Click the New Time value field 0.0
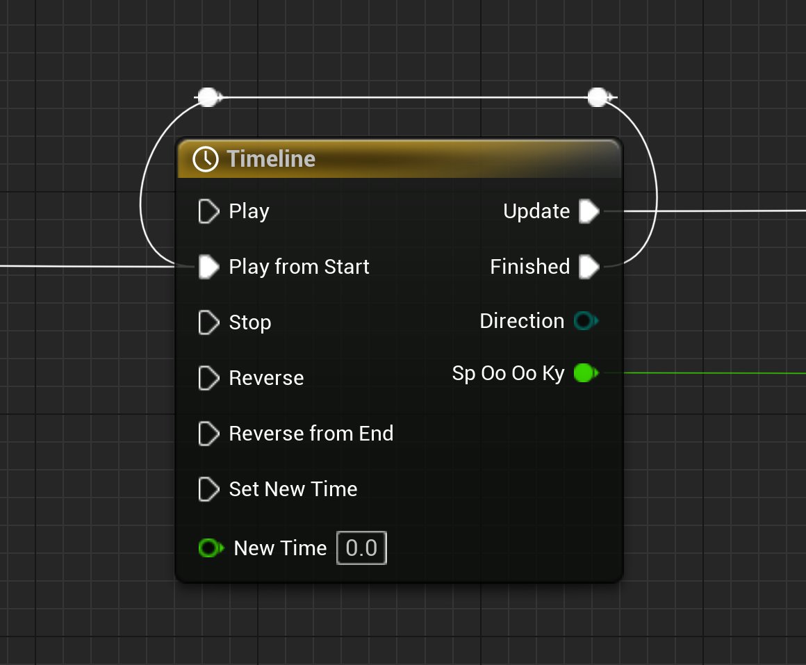The width and height of the screenshot is (806, 665). (x=361, y=548)
